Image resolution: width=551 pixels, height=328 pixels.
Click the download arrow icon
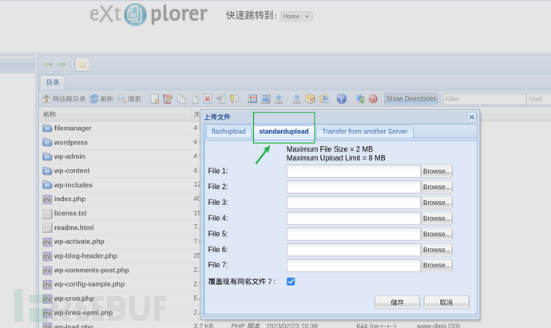(x=279, y=99)
